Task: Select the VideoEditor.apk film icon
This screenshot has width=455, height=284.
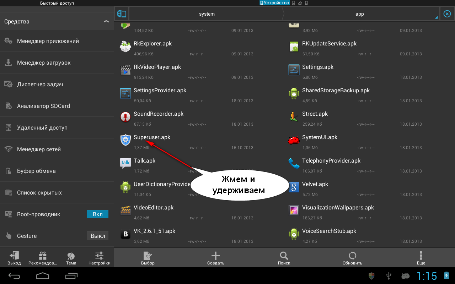Action: (x=125, y=211)
